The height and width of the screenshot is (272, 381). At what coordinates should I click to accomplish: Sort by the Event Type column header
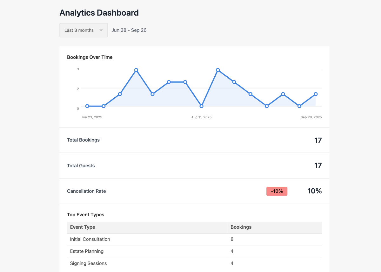coord(83,227)
